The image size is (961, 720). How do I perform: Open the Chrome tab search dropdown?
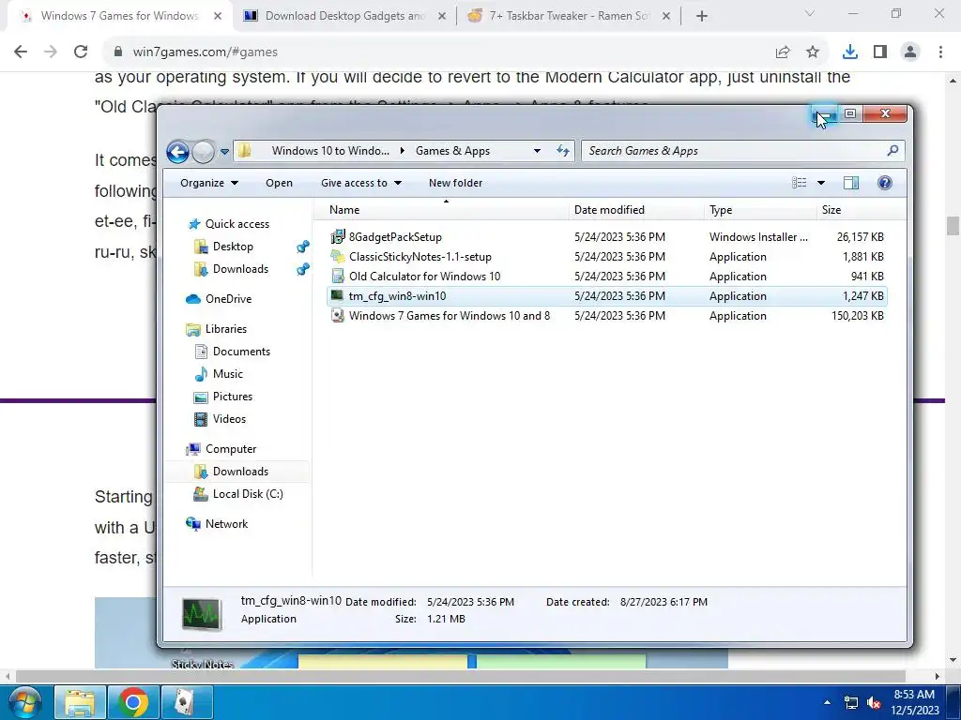(x=810, y=13)
